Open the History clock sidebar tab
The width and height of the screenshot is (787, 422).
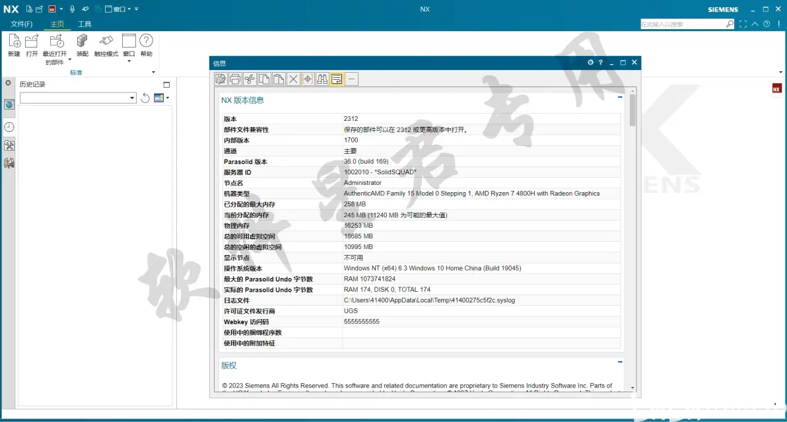(9, 127)
